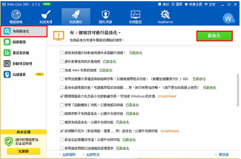Open the PC checkup radar icon
This screenshot has width=241, height=159.
(16, 15)
